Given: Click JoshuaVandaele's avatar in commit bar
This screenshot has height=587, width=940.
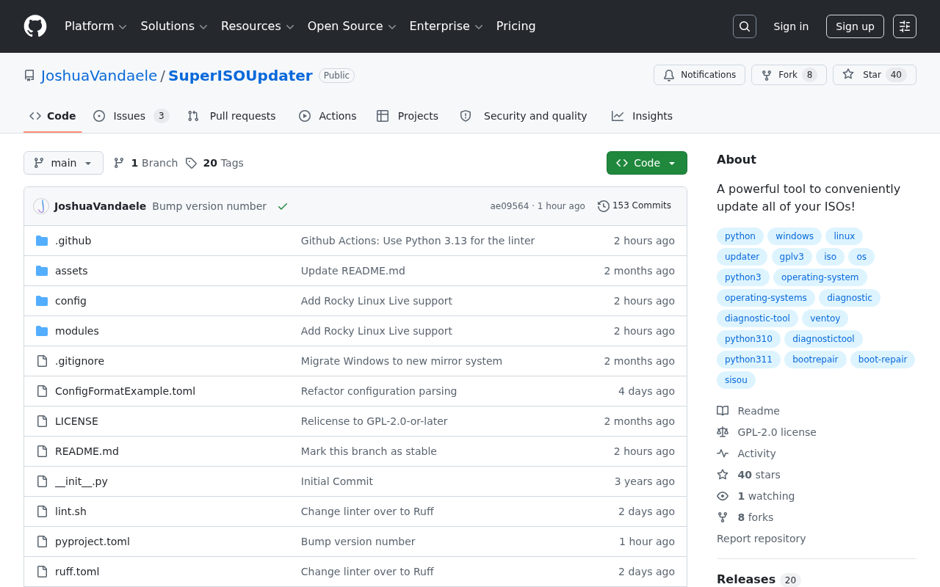Looking at the screenshot, I should tap(41, 206).
